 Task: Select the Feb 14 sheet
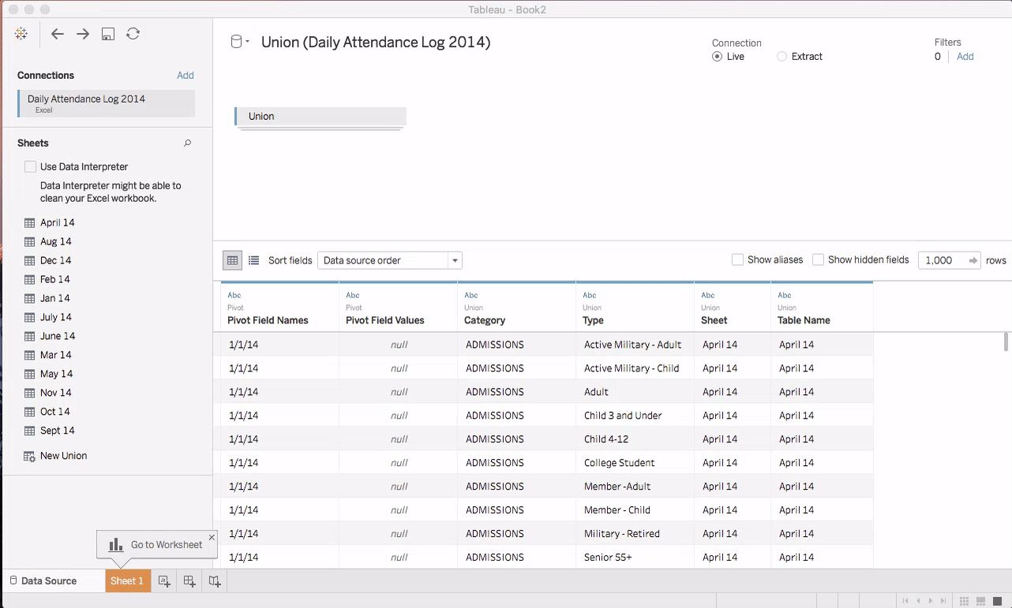(x=55, y=280)
